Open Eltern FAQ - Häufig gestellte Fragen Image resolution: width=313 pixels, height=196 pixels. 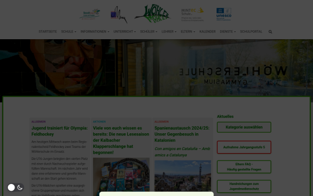pos(244,167)
